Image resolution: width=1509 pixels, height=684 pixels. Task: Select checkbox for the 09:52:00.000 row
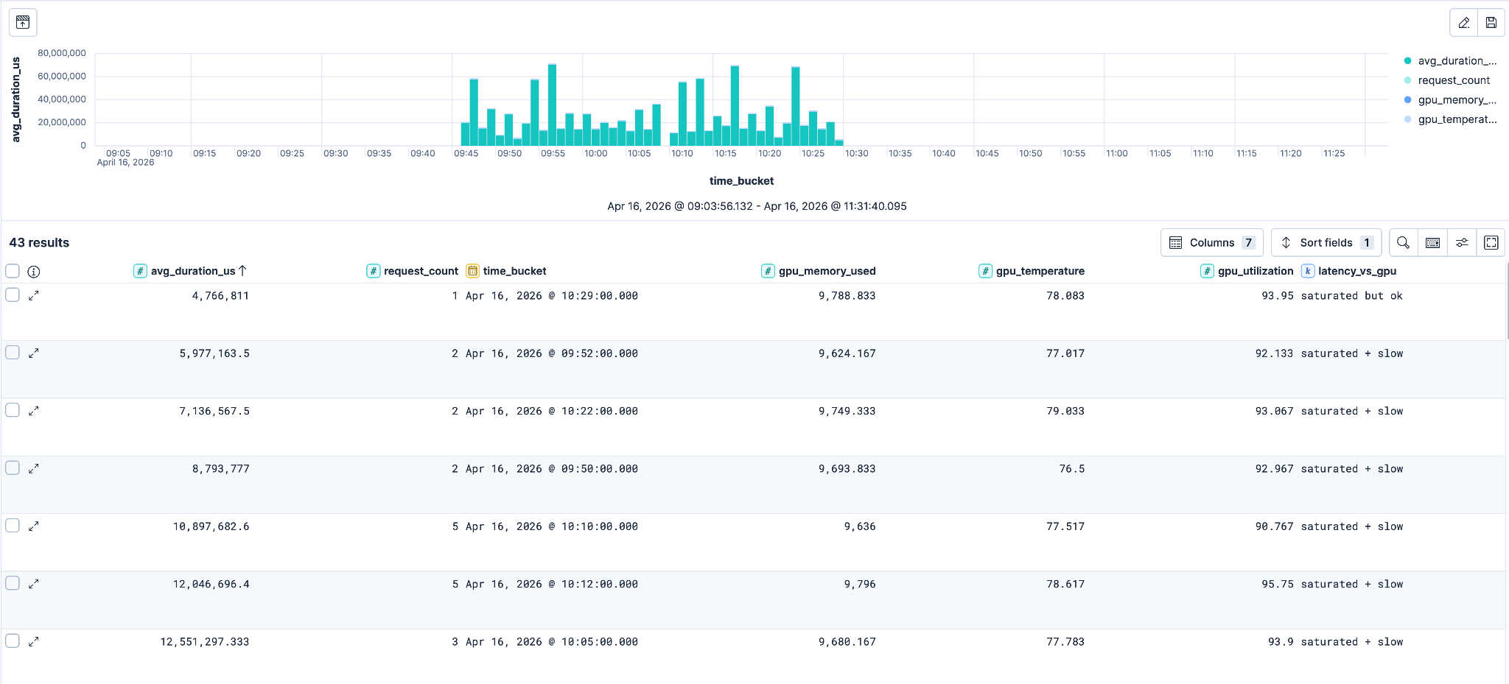tap(13, 352)
